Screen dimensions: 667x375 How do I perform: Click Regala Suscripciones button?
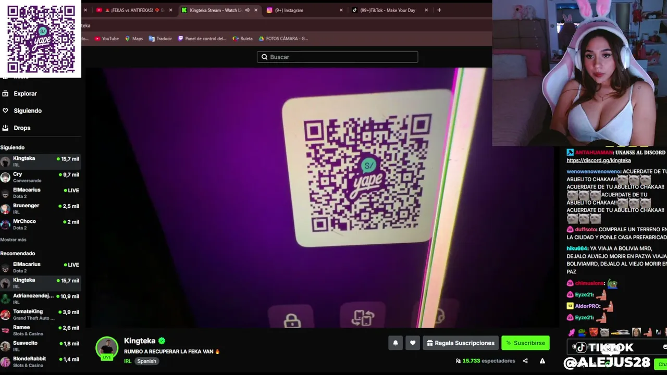click(x=460, y=343)
